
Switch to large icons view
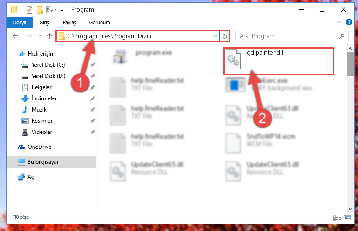pyautogui.click(x=347, y=217)
